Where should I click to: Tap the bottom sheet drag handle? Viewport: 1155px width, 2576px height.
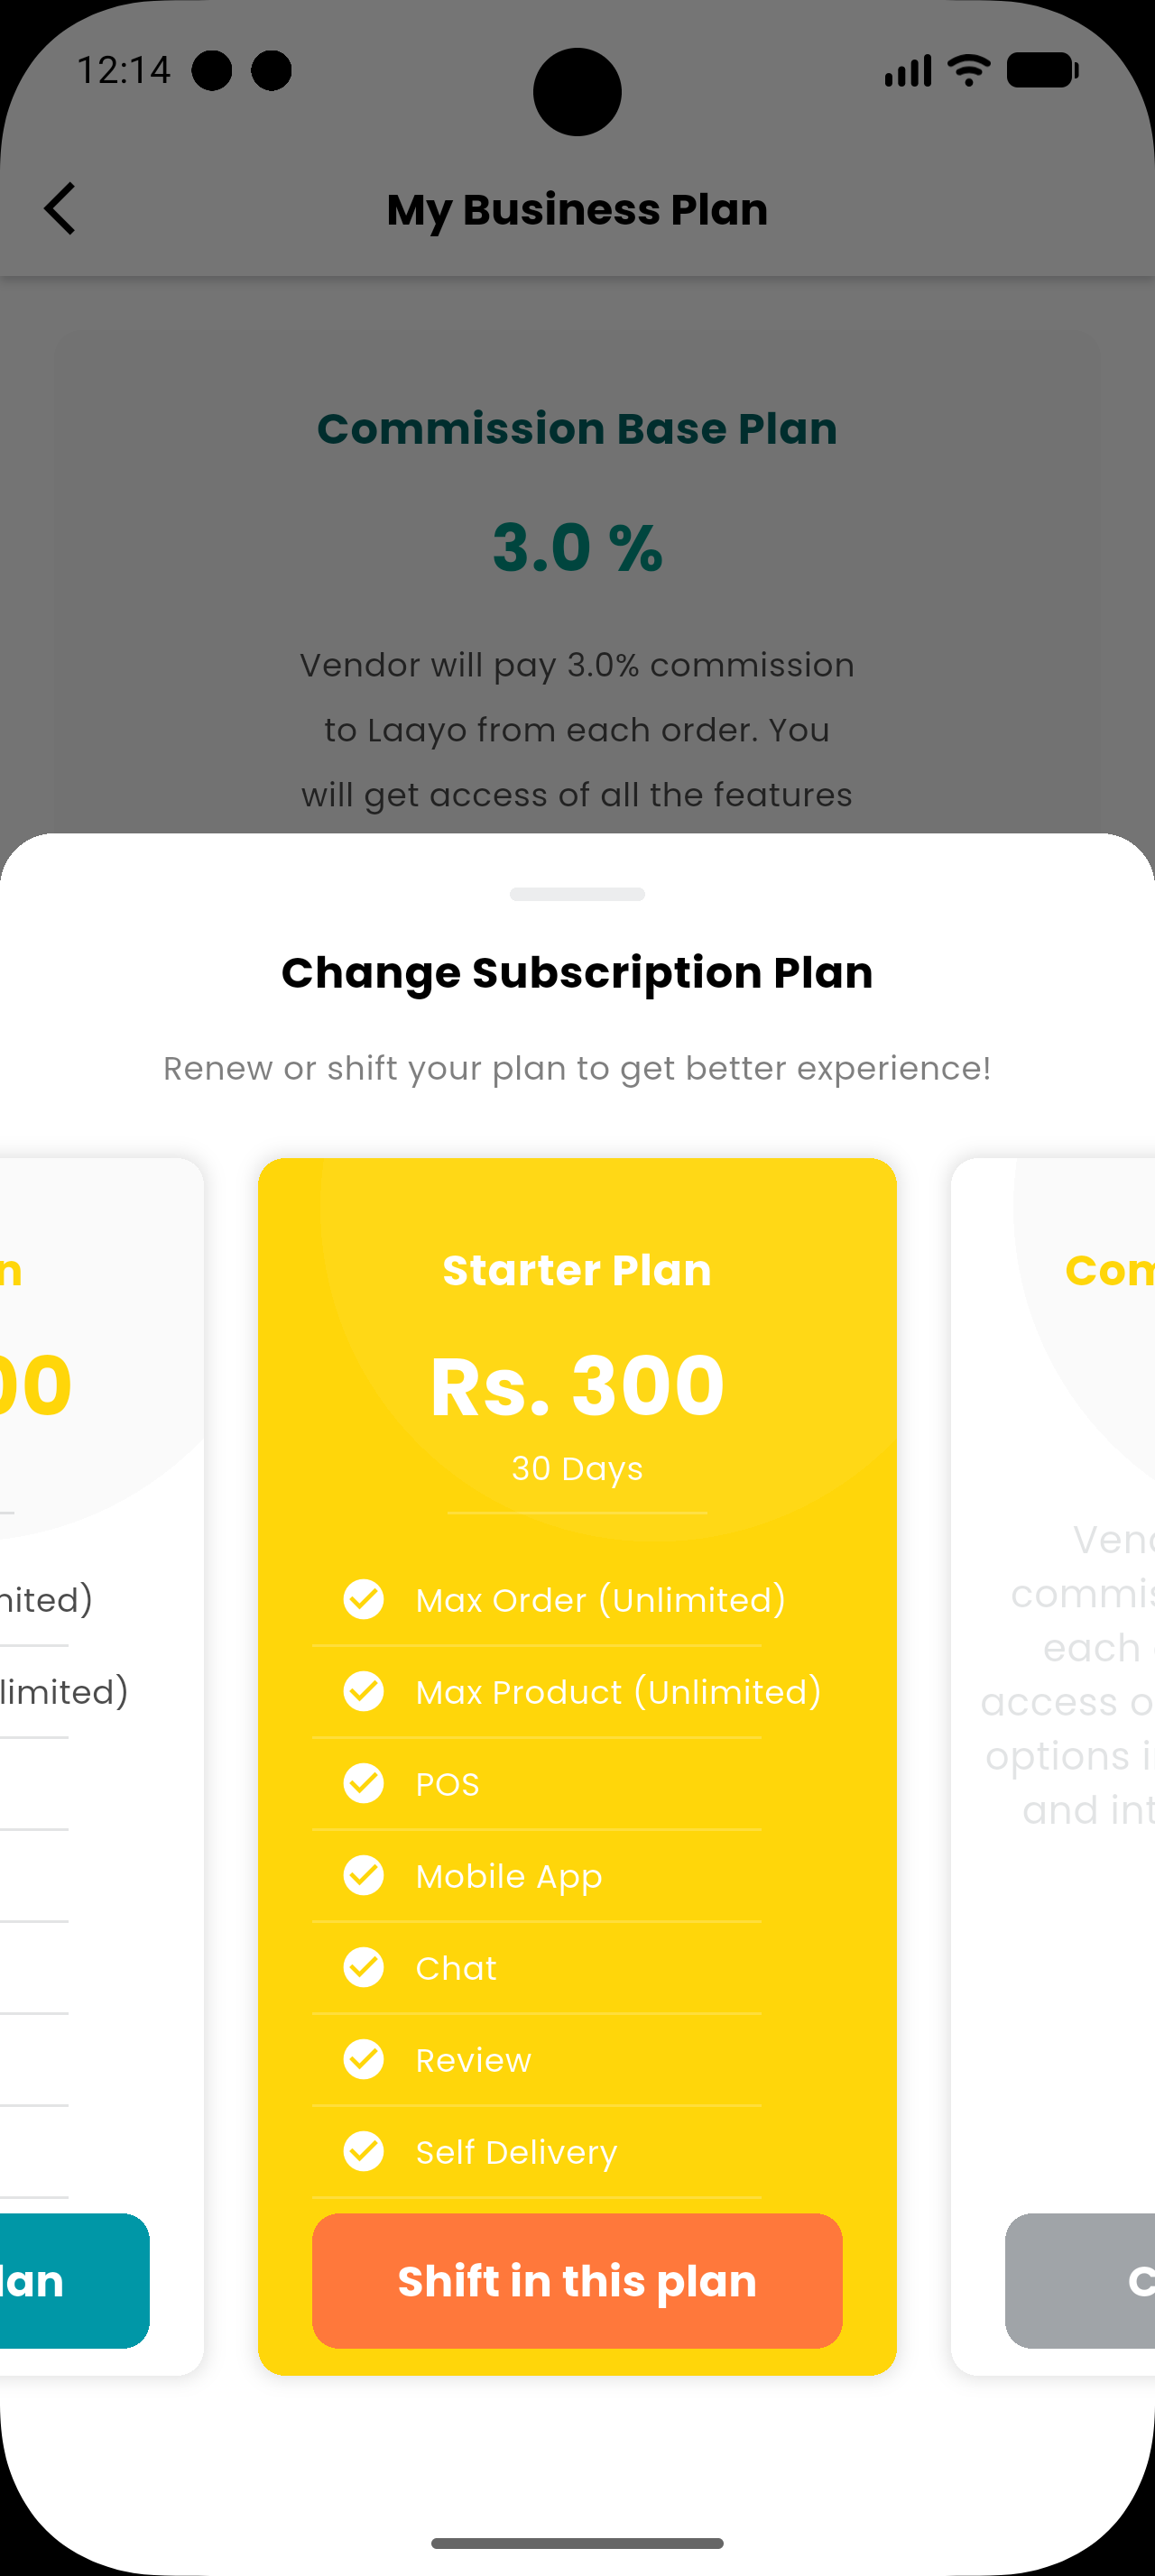tap(577, 894)
